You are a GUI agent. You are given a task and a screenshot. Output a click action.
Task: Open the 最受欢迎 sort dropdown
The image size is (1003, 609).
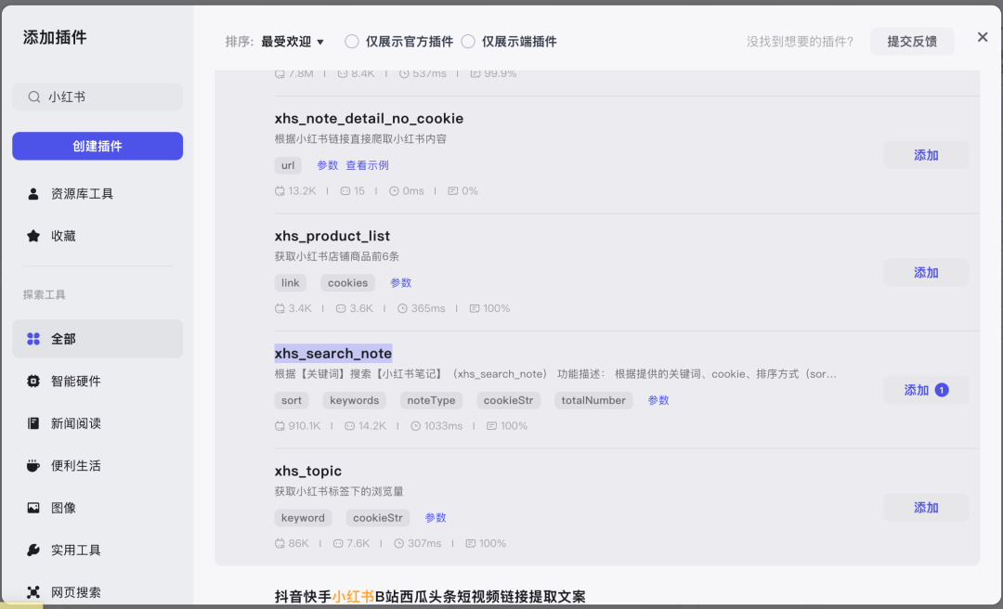point(293,42)
